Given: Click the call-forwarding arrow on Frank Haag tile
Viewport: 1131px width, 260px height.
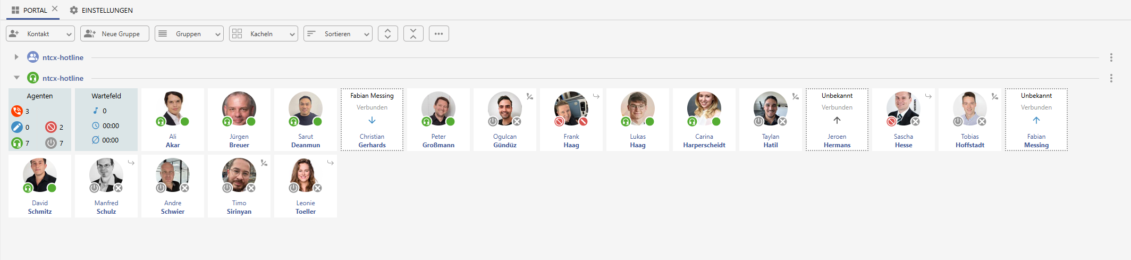Looking at the screenshot, I should pyautogui.click(x=596, y=96).
